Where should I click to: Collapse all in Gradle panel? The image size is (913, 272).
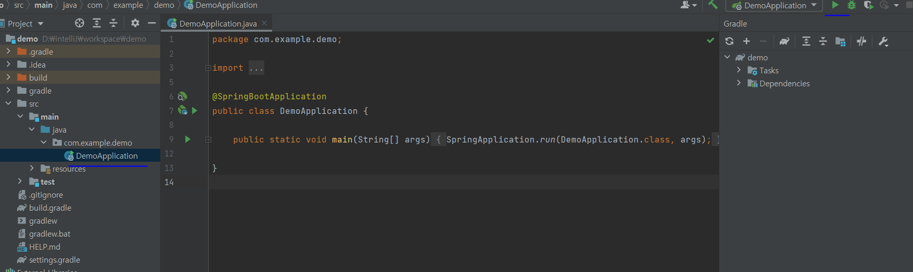pyautogui.click(x=823, y=41)
